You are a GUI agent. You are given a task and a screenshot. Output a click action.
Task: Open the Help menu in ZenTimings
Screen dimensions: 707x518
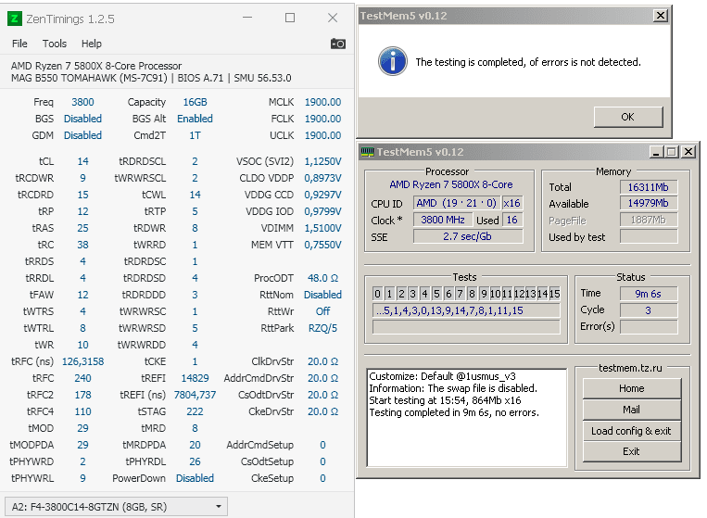[x=92, y=44]
